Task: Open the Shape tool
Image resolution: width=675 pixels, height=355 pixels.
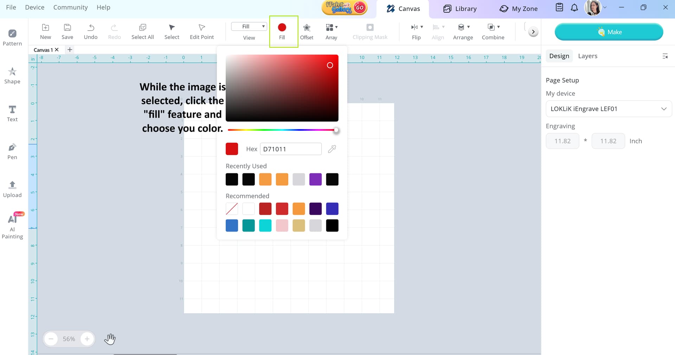Action: [x=12, y=76]
